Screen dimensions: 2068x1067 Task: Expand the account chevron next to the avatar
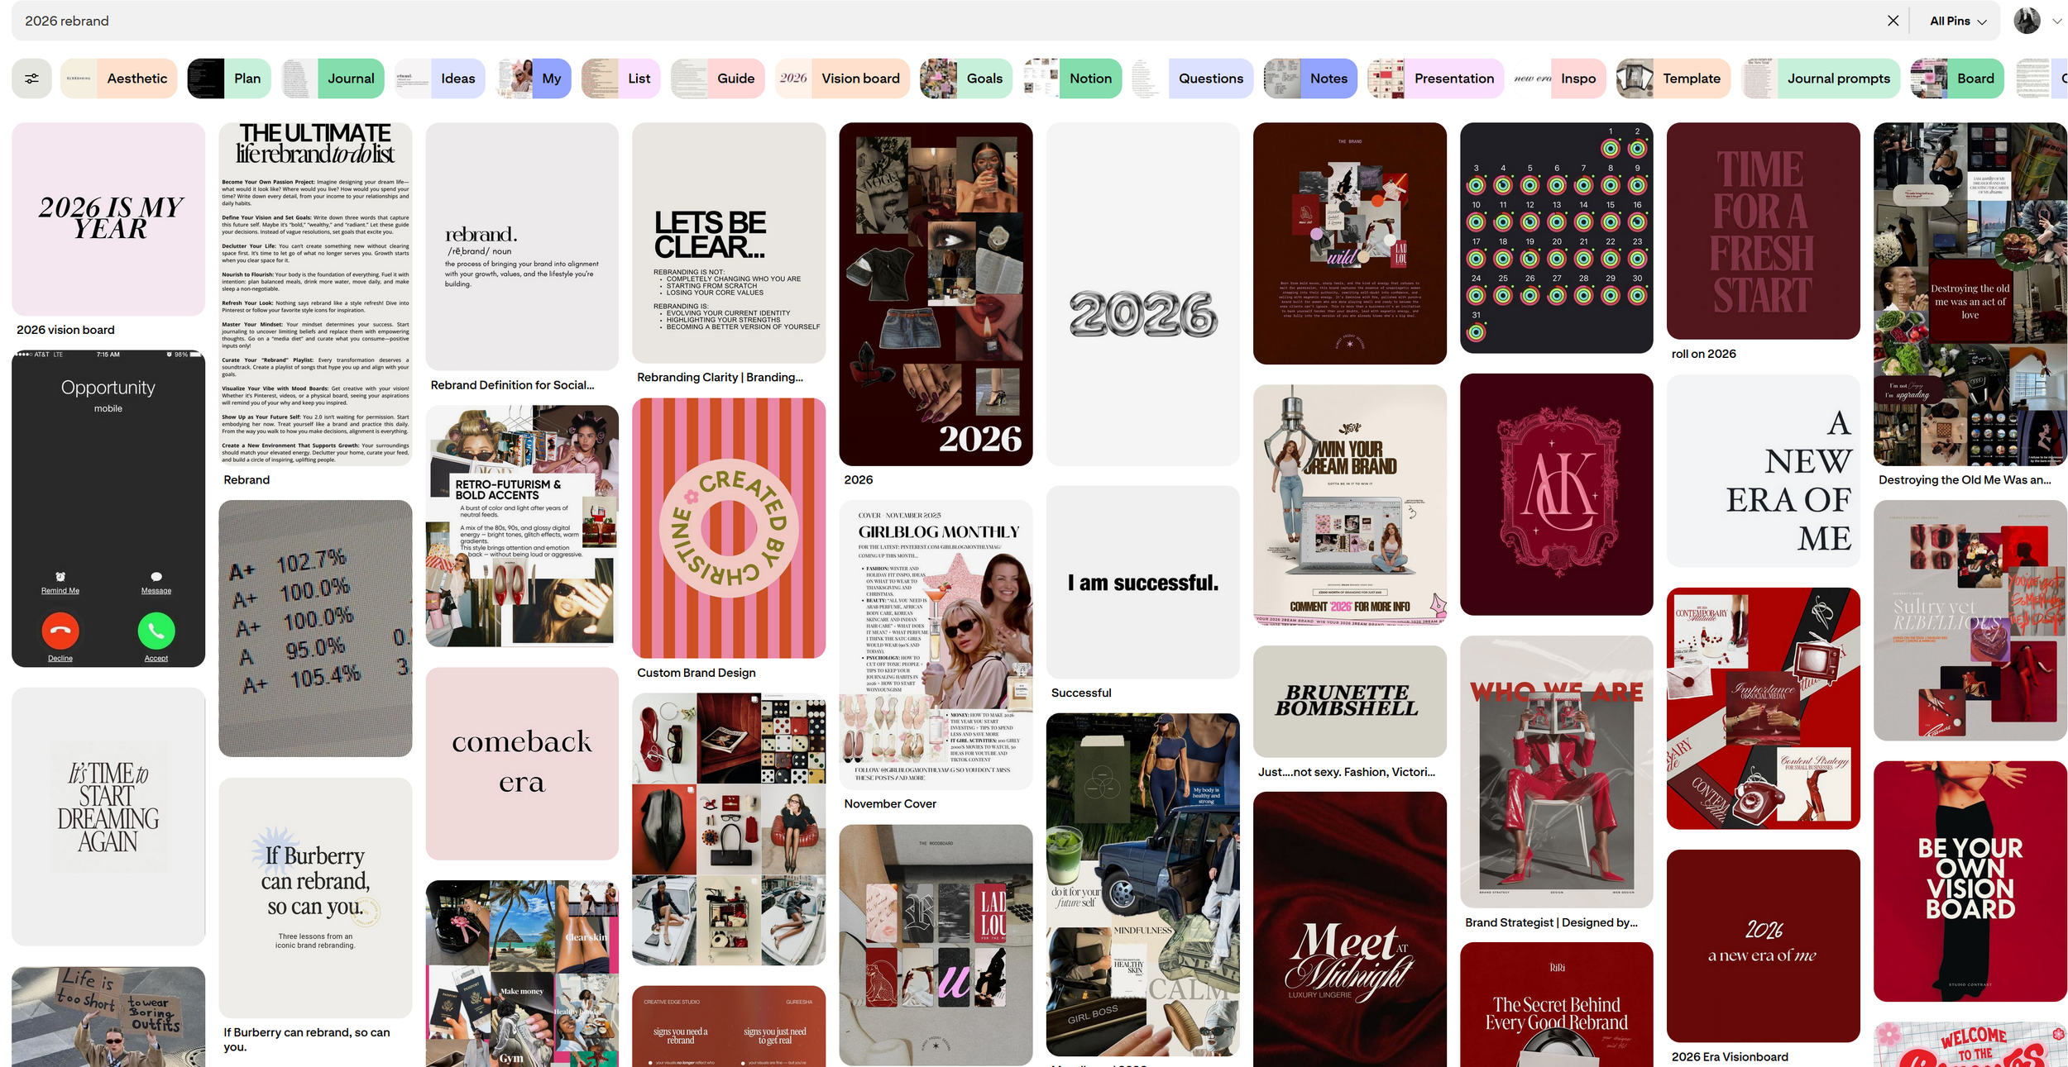(x=2056, y=21)
